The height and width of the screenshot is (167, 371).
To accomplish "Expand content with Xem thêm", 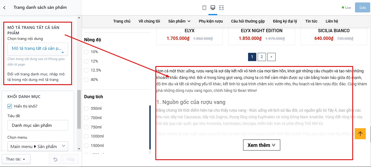I will (x=262, y=145).
